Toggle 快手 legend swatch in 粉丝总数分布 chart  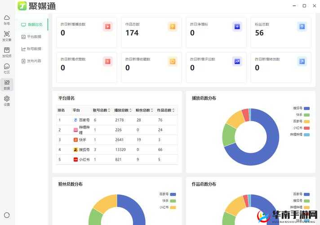pos(173,201)
